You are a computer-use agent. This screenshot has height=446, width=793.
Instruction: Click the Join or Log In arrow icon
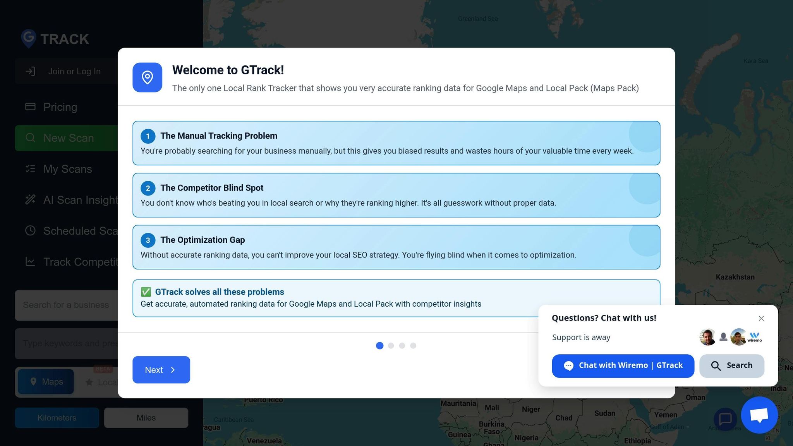pos(31,71)
